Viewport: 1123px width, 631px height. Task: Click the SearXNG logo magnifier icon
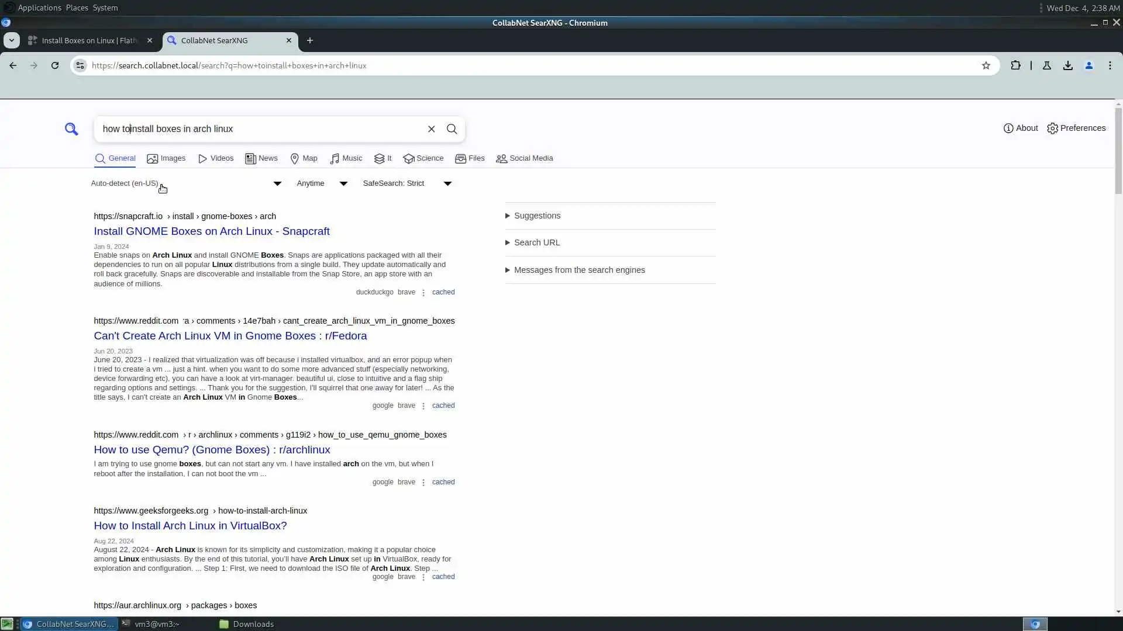point(71,129)
